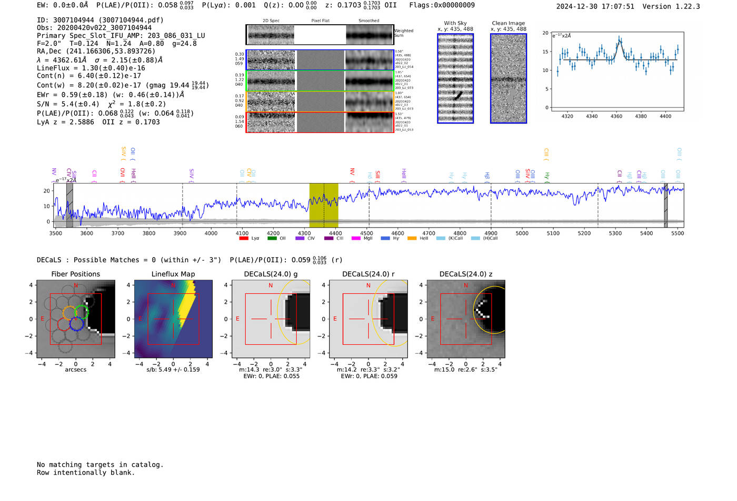Select the green fiber circle in Fiber Positions
The width and height of the screenshot is (737, 501).
coord(82,312)
